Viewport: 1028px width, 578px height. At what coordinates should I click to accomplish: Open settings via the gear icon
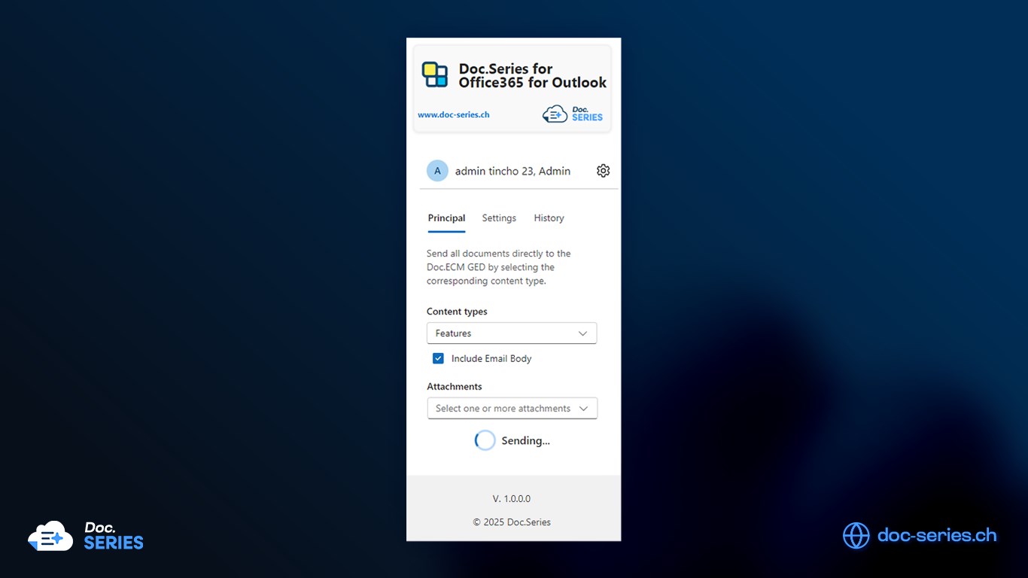pos(603,171)
